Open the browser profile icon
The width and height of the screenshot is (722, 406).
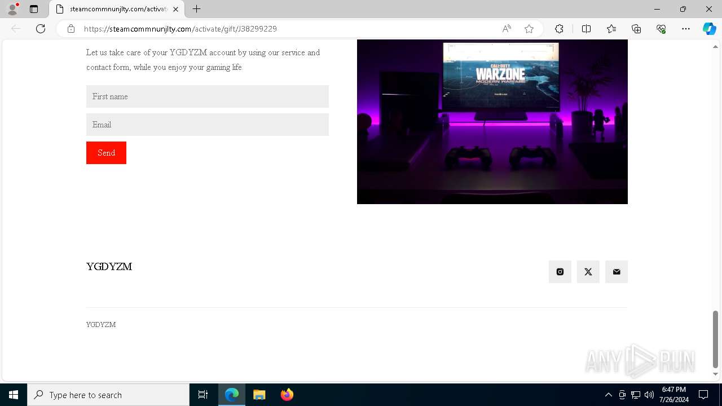[x=12, y=9]
